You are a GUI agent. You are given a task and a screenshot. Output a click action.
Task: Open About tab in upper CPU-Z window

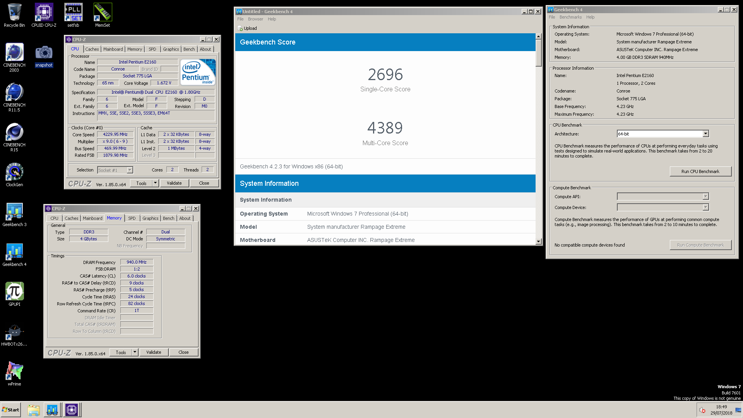click(205, 49)
